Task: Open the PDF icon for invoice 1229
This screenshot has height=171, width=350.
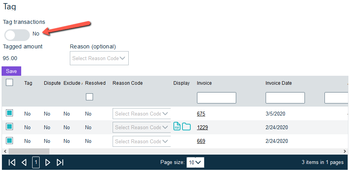Action: point(177,127)
